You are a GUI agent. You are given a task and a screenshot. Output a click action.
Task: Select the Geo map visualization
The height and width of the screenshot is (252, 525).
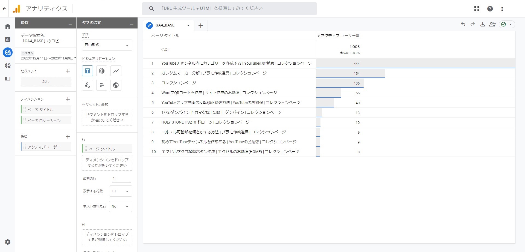click(x=116, y=85)
